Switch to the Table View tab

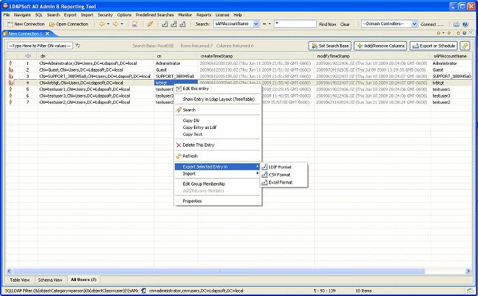(x=19, y=280)
